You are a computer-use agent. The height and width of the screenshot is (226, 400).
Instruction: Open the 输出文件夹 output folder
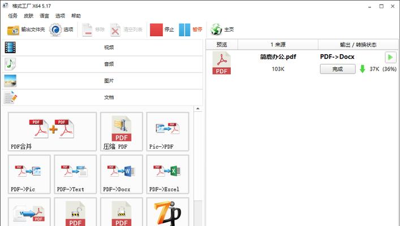pyautogui.click(x=26, y=29)
